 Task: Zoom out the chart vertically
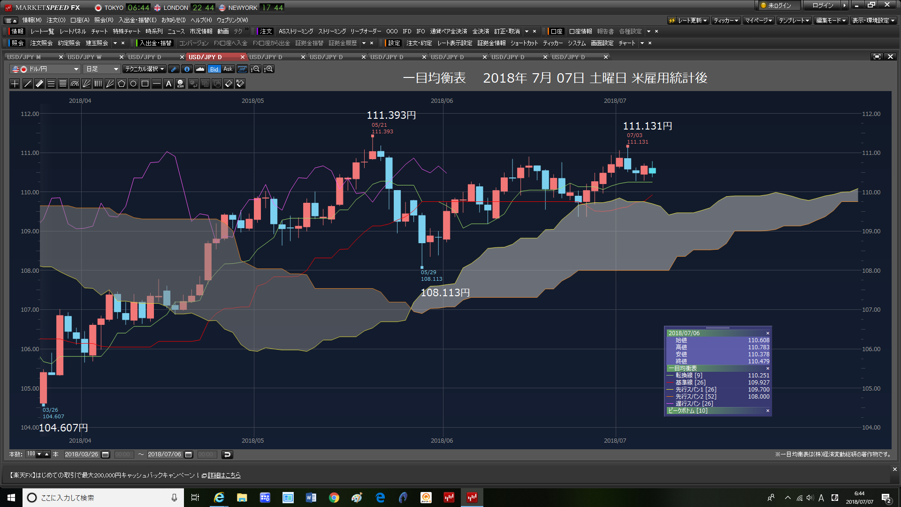[x=255, y=69]
